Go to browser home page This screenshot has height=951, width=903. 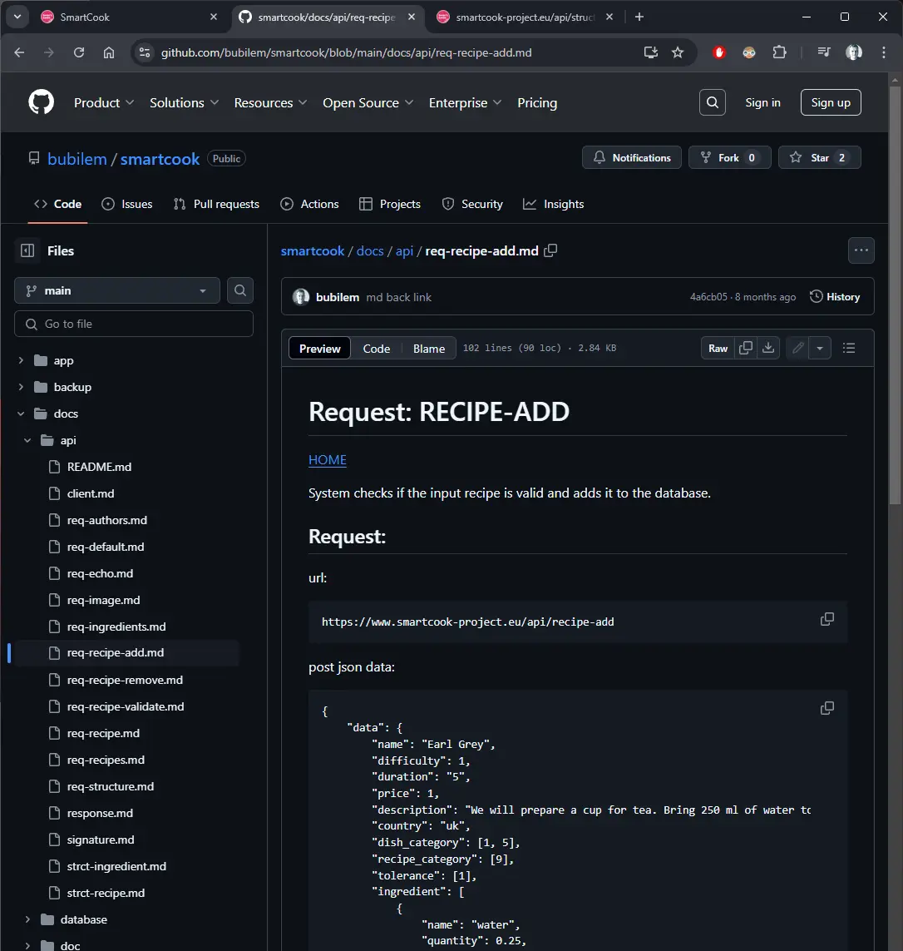108,52
